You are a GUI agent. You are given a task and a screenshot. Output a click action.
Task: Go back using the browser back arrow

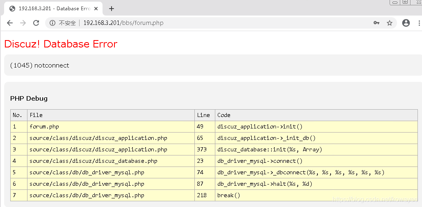10,23
